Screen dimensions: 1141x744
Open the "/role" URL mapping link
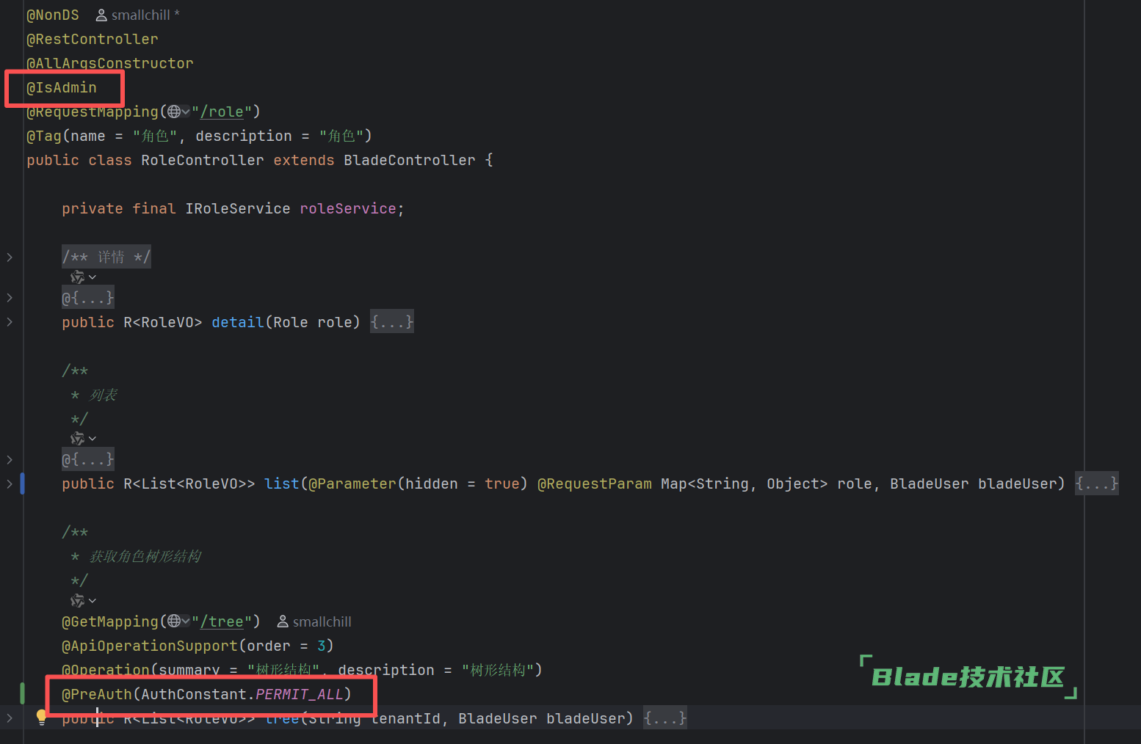point(222,112)
